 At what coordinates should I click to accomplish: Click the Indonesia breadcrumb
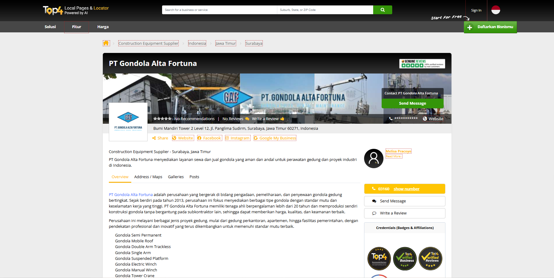(x=197, y=43)
